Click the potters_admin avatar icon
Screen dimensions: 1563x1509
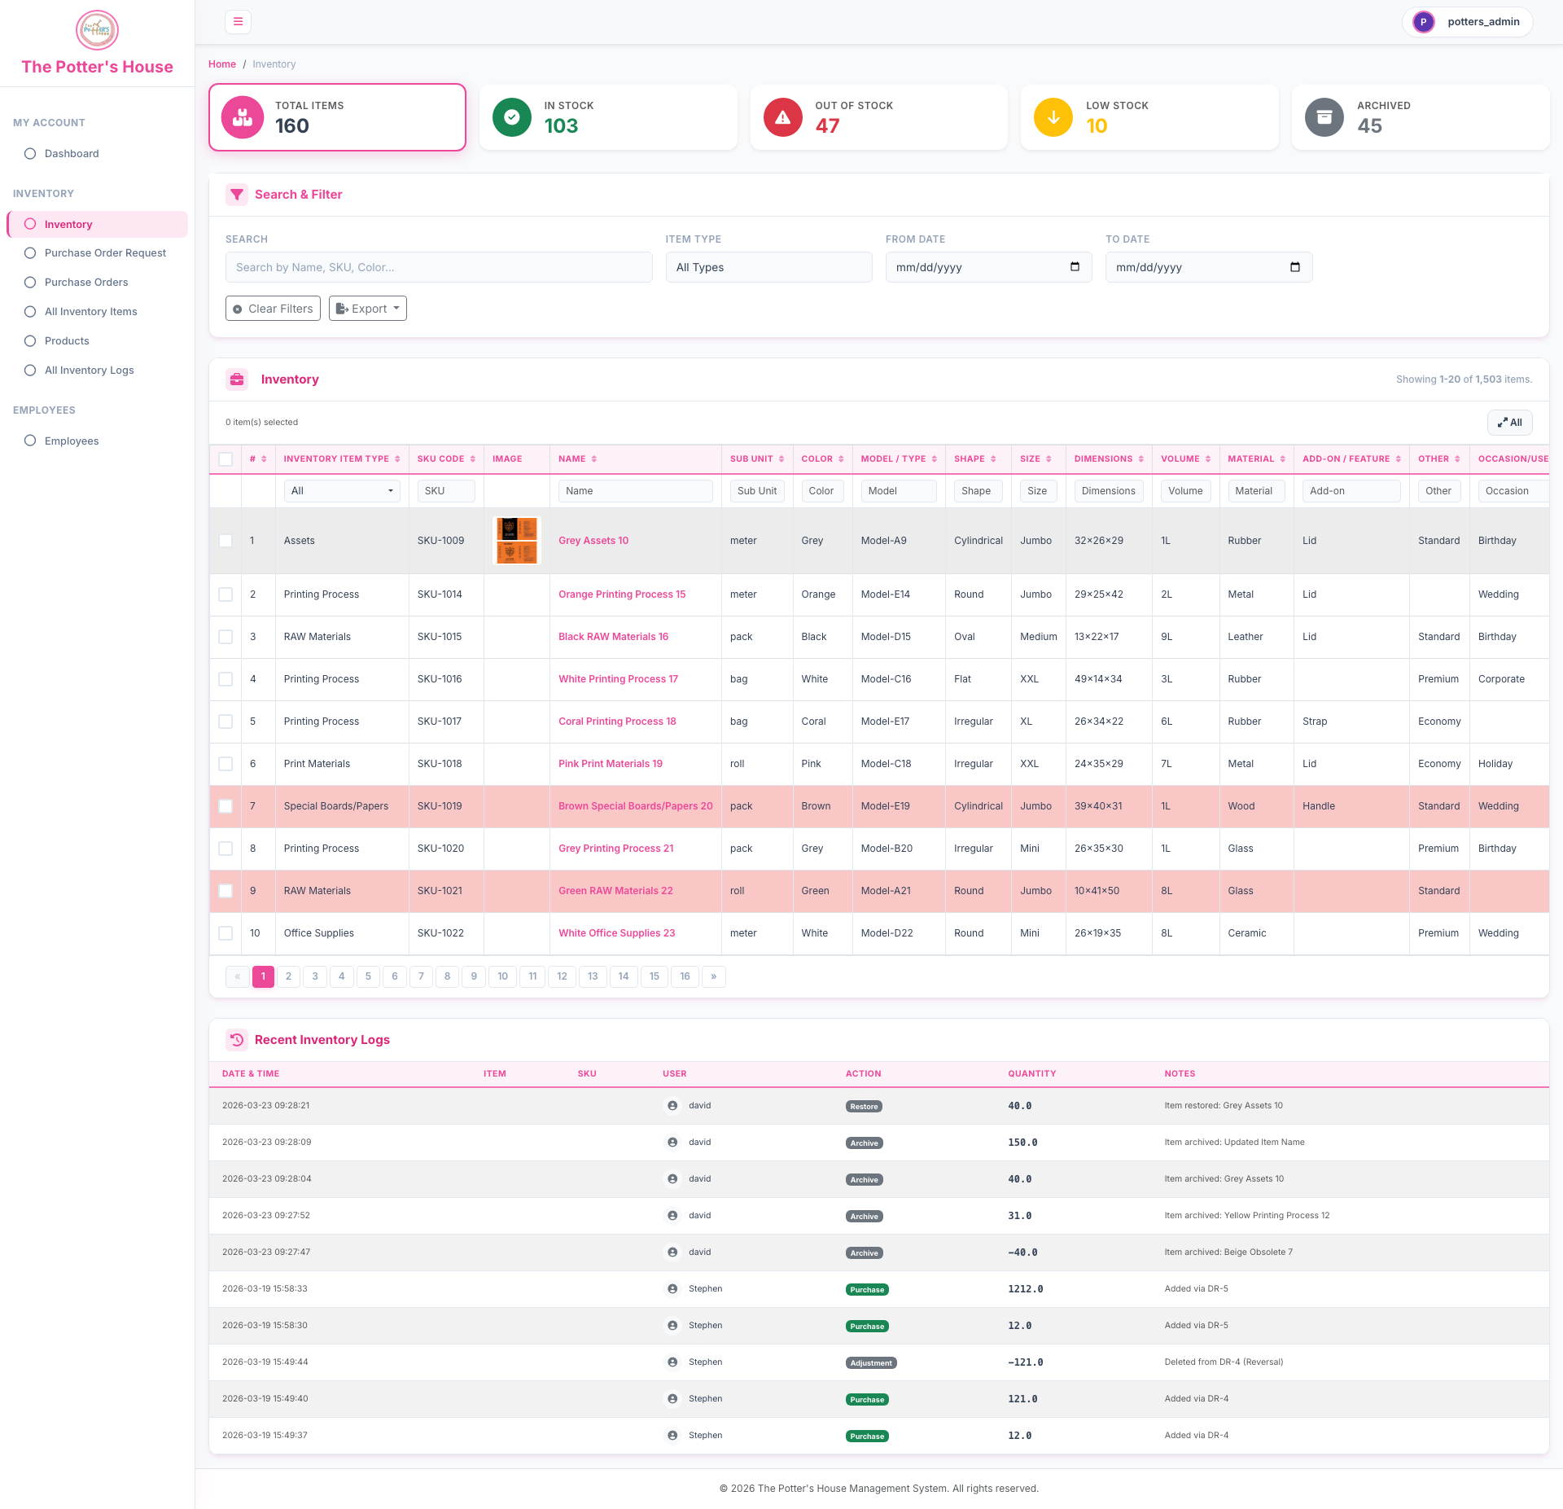click(x=1424, y=22)
